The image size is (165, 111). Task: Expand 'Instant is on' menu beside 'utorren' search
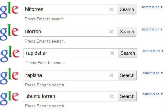point(152,29)
